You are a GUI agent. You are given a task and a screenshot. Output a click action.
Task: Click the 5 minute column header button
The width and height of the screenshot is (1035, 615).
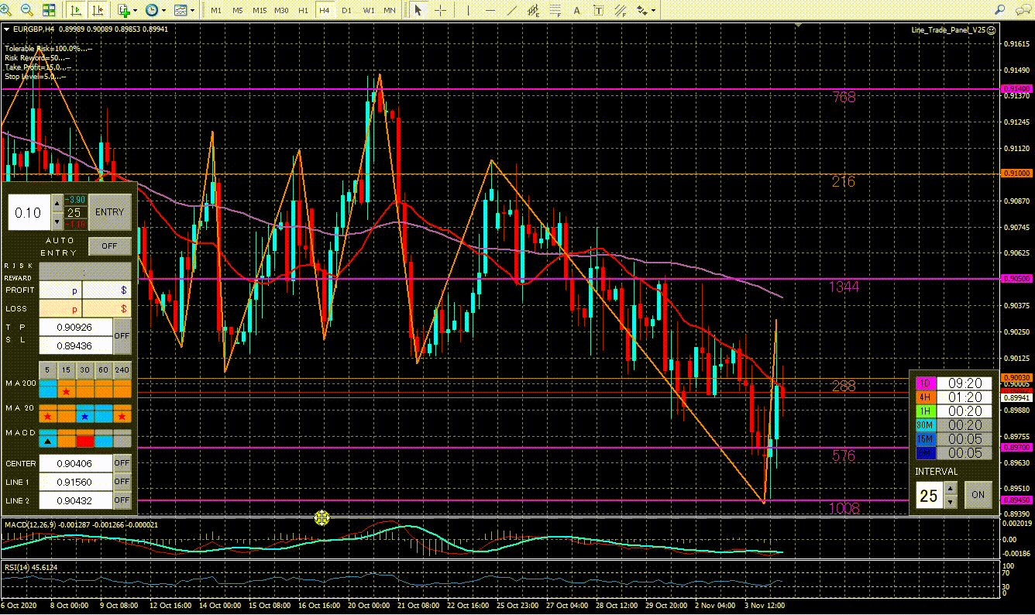tap(47, 370)
